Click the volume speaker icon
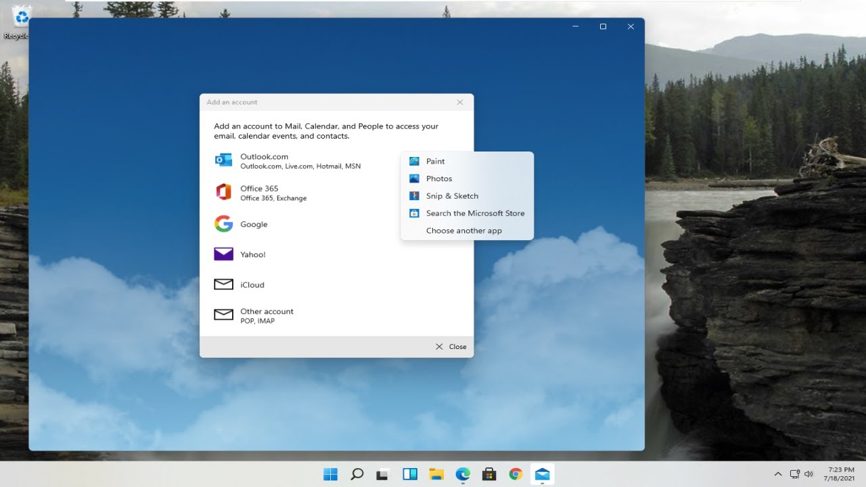 [808, 474]
